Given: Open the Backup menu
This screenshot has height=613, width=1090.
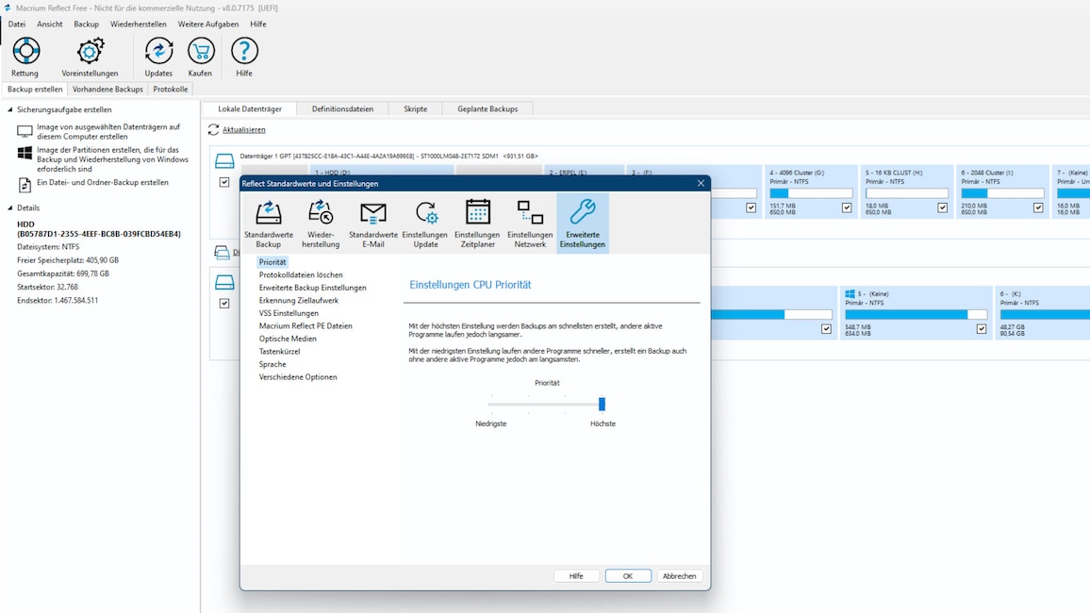Looking at the screenshot, I should (x=86, y=24).
